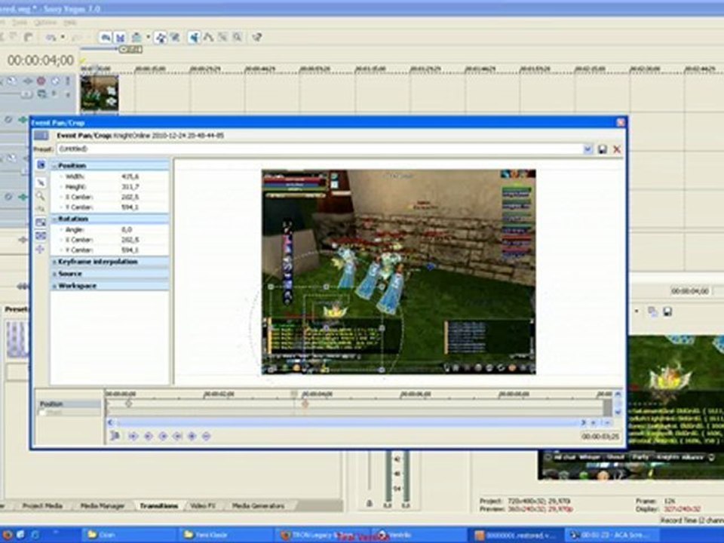Switch to the Project Media tab
The width and height of the screenshot is (724, 543).
click(42, 506)
